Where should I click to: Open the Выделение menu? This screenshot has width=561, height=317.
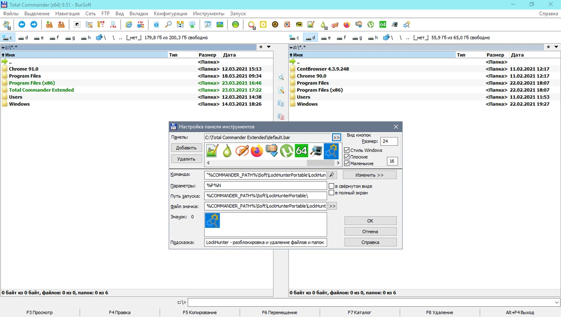[x=38, y=14]
